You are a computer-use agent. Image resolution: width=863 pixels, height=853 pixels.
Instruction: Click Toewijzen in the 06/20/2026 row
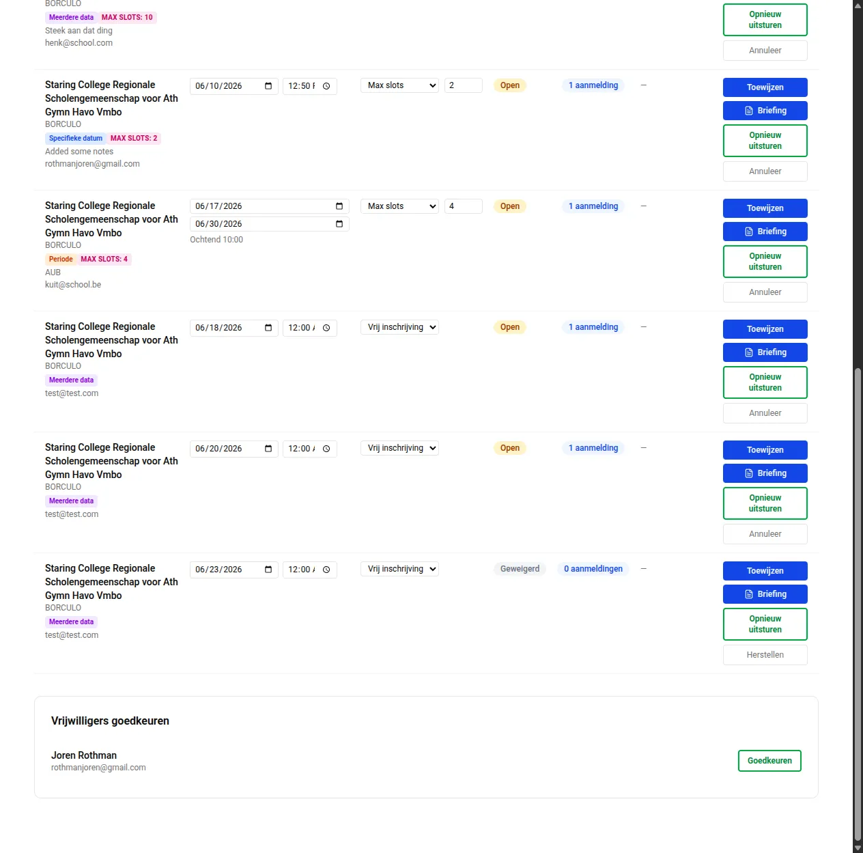(x=765, y=450)
